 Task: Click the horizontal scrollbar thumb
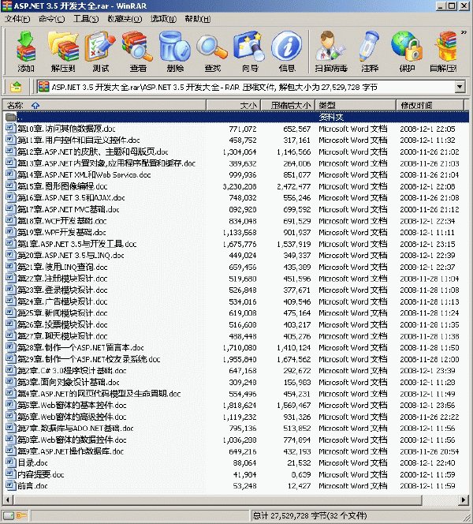tap(218, 500)
